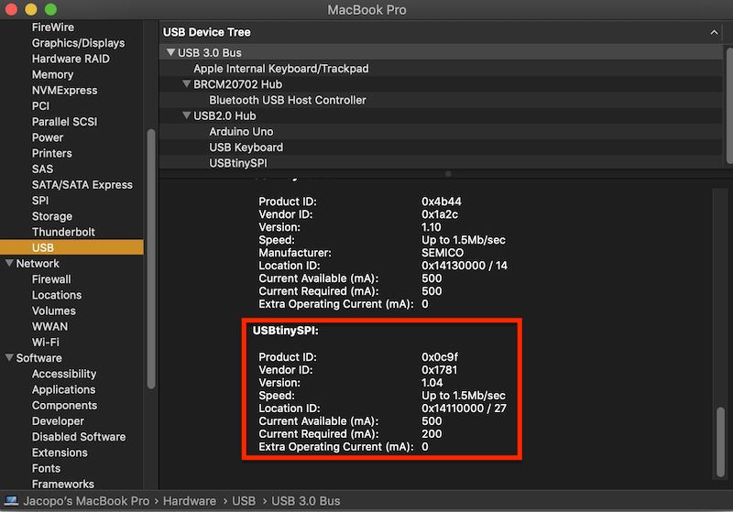Open FireWire in the sidebar
This screenshot has width=733, height=512.
[53, 27]
